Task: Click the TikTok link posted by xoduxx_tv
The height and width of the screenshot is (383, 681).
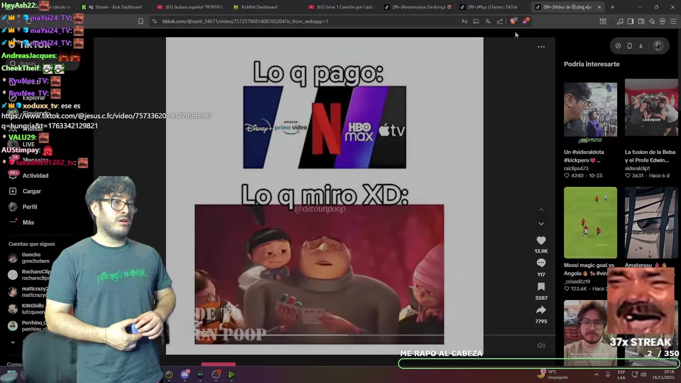Action: (x=106, y=121)
